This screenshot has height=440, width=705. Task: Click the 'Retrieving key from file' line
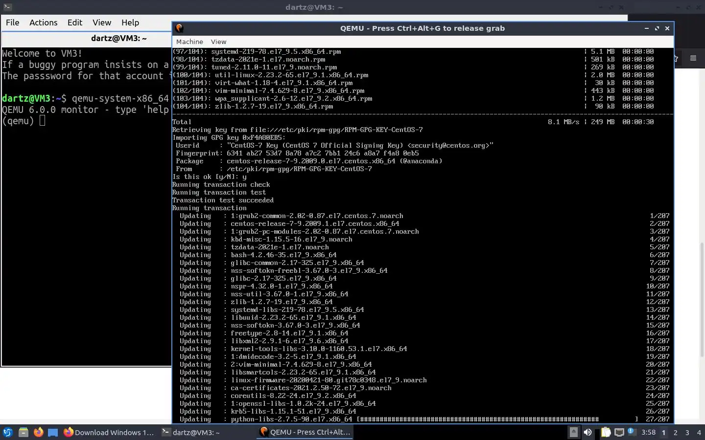[297, 130]
